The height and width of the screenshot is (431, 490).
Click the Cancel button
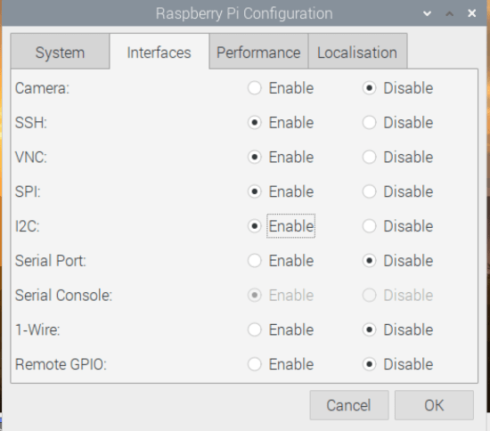(349, 405)
